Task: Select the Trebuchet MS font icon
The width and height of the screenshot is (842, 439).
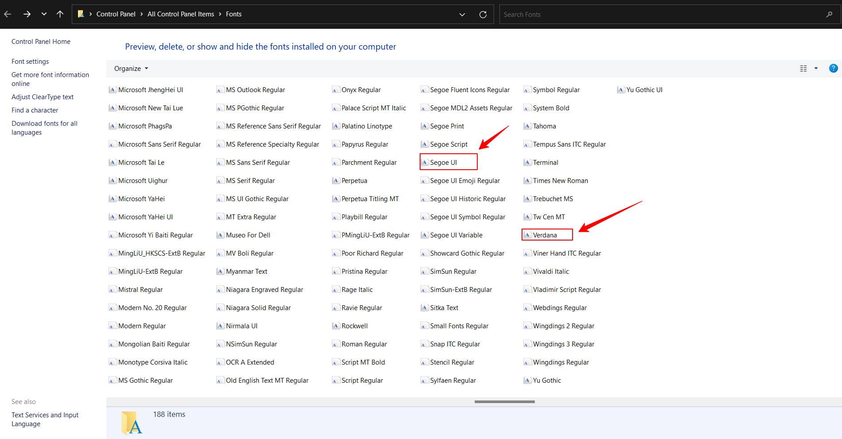Action: pyautogui.click(x=527, y=199)
